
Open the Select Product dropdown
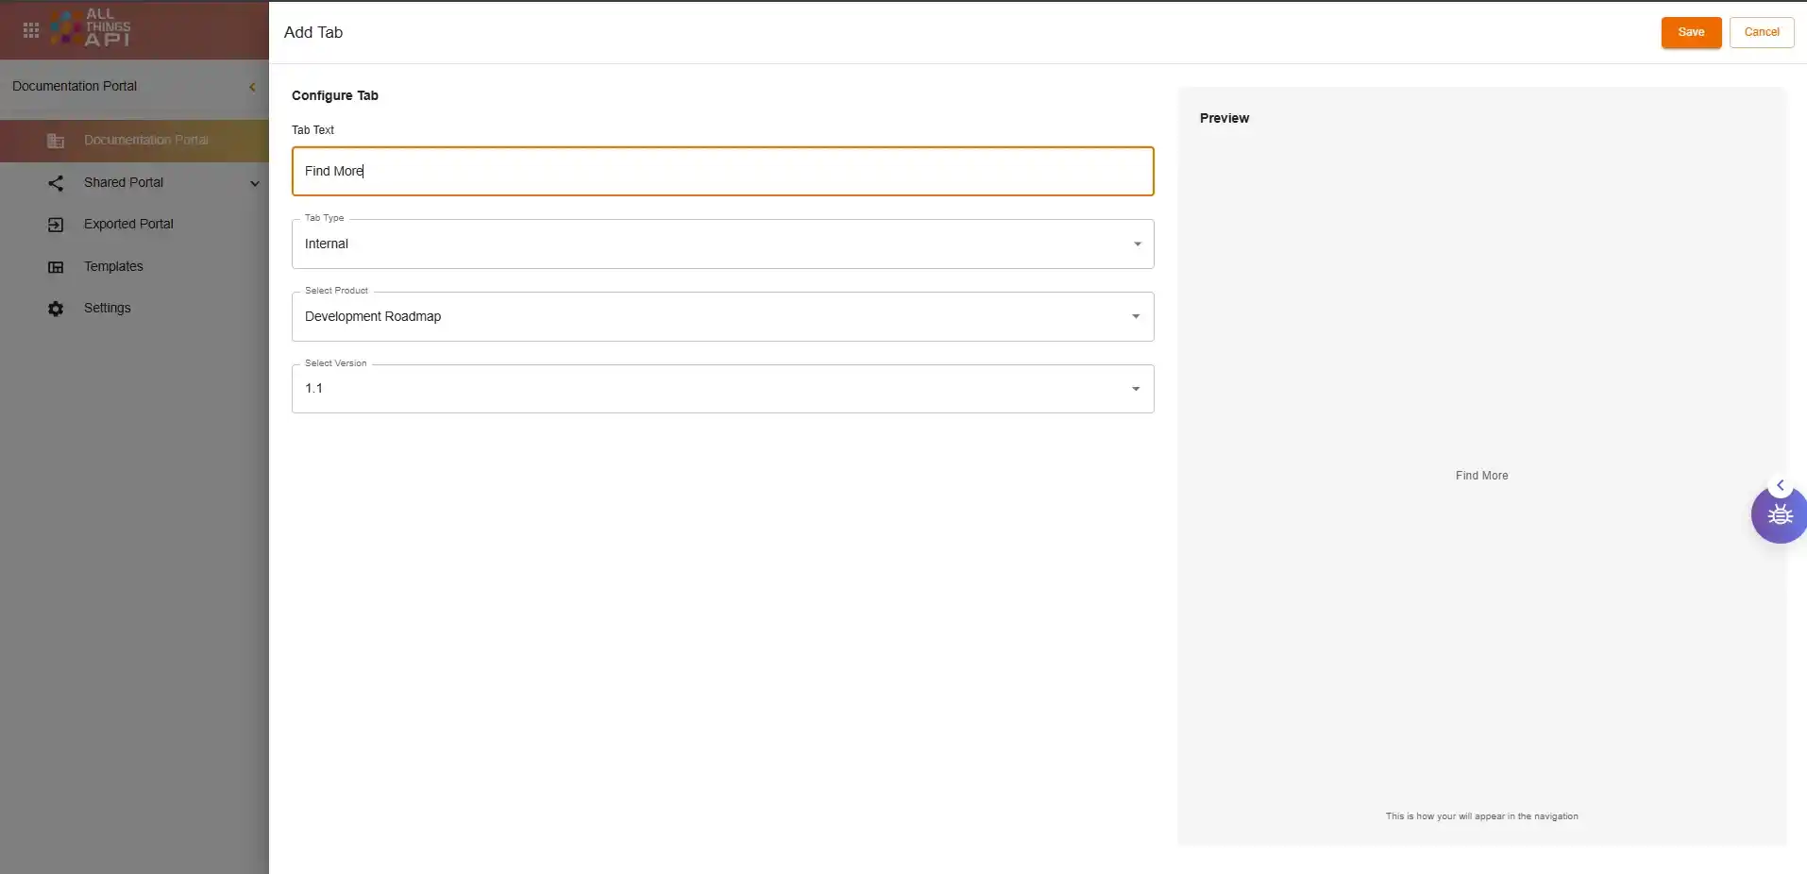click(722, 317)
